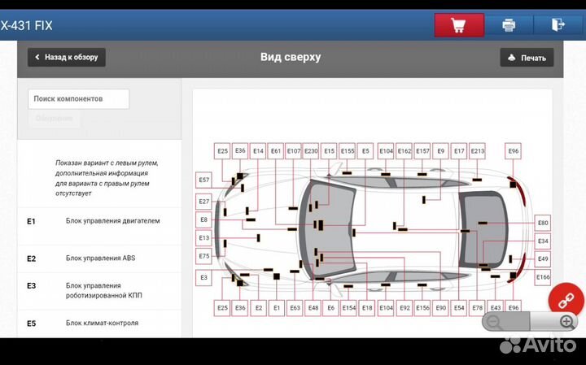The width and height of the screenshot is (586, 365).
Task: Select 'Блок управления двигателем' in the list
Action: coord(112,220)
